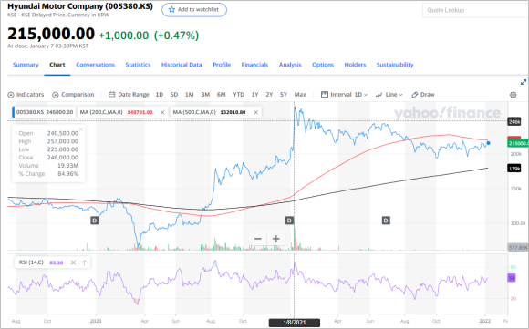The image size is (529, 329).
Task: Set chart range to 1D
Action: (x=160, y=95)
